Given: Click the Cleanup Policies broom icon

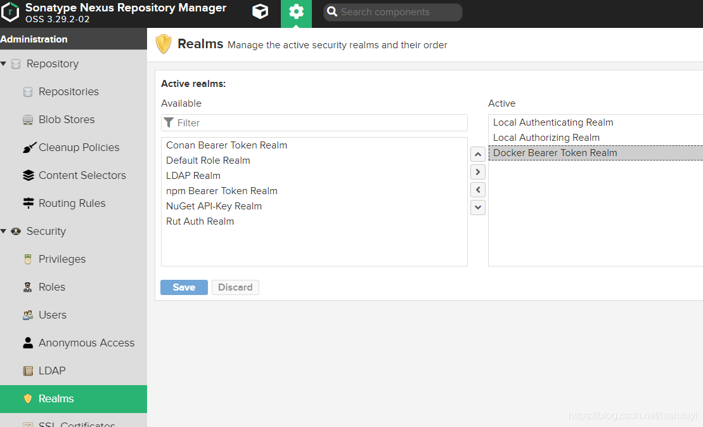Looking at the screenshot, I should [x=29, y=148].
